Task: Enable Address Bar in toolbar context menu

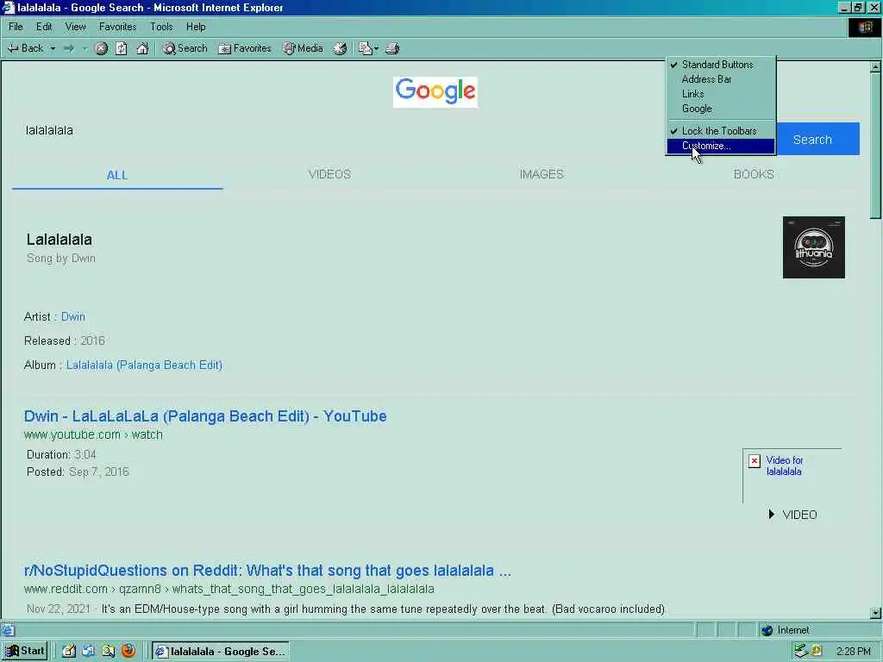Action: [x=721, y=79]
